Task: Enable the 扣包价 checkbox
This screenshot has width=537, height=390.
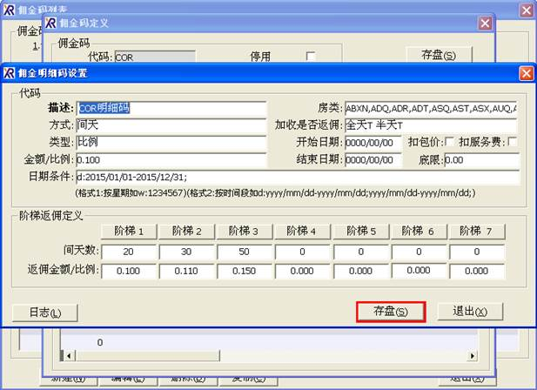Action: click(449, 142)
